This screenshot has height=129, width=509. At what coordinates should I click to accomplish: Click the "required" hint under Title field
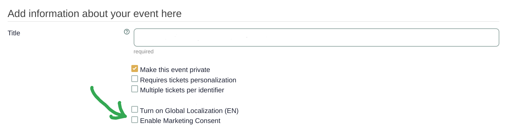(x=144, y=52)
